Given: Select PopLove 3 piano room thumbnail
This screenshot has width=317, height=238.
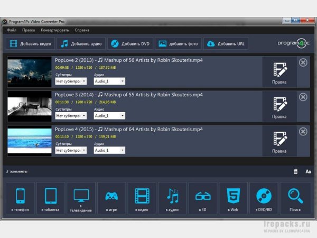Looking at the screenshot, I should (x=30, y=106).
